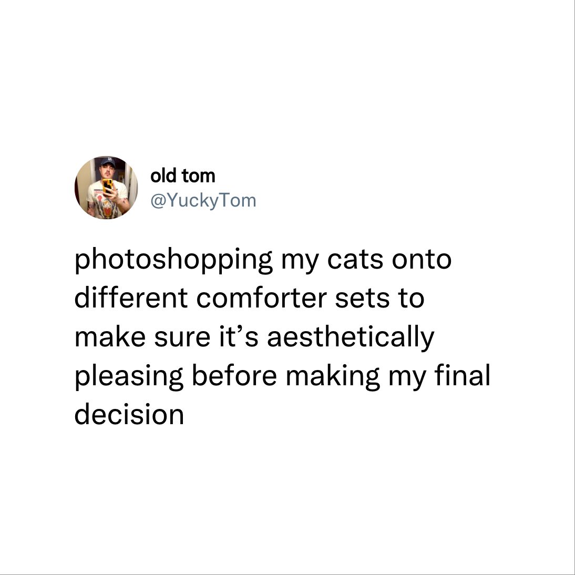Click the word onto in first line
The height and width of the screenshot is (575, 575).
click(422, 260)
